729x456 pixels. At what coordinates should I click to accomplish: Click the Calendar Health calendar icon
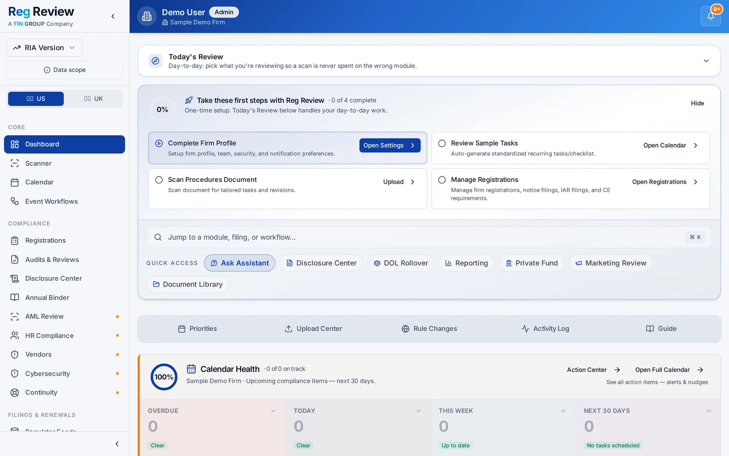coord(191,369)
